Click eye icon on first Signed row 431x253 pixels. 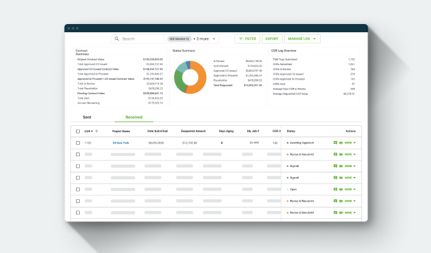pos(341,166)
